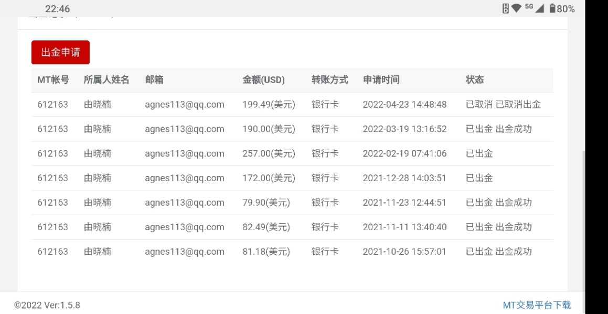The image size is (608, 314).
Task: Tap the vibrate mode status icon
Action: click(x=506, y=8)
